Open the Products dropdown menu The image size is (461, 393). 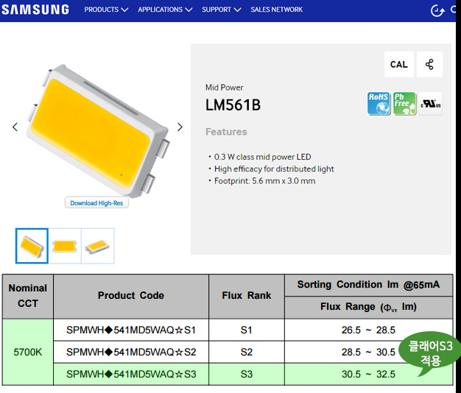click(x=106, y=10)
